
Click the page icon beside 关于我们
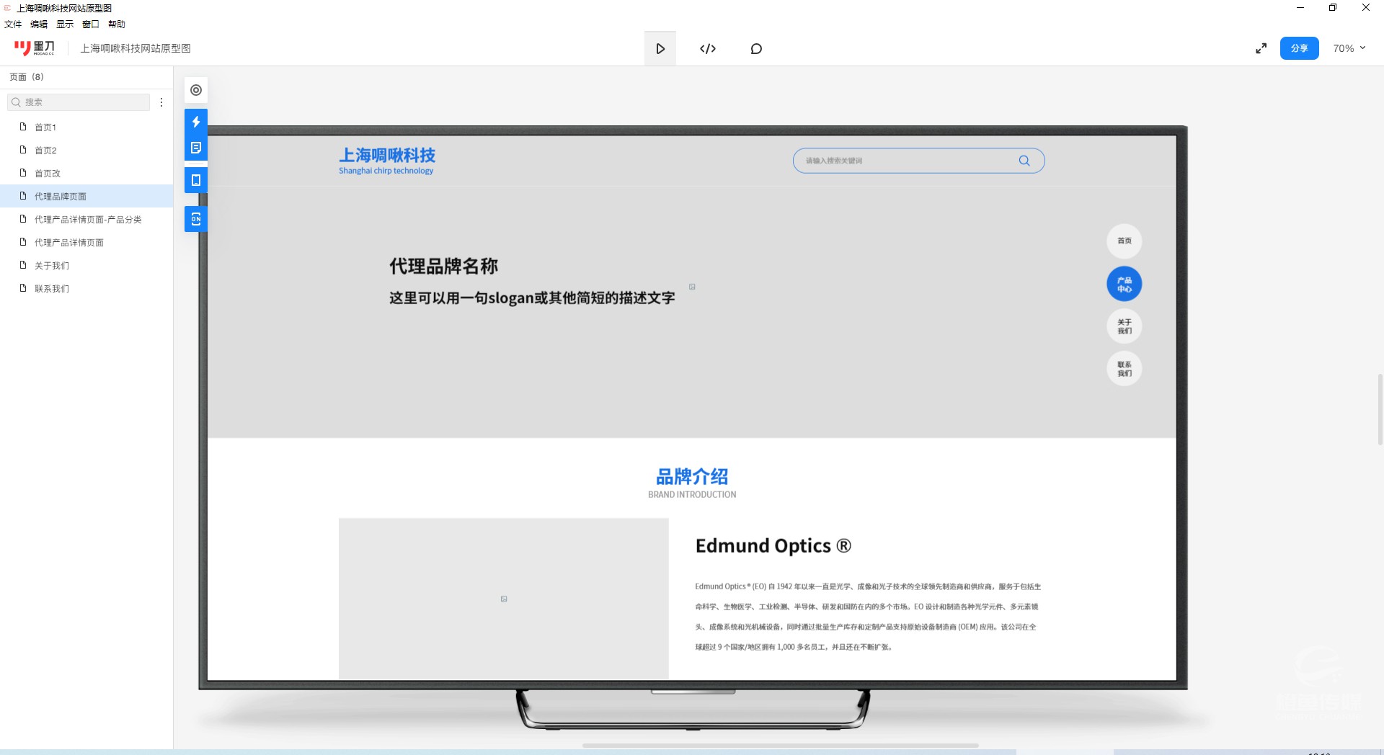[x=23, y=265]
